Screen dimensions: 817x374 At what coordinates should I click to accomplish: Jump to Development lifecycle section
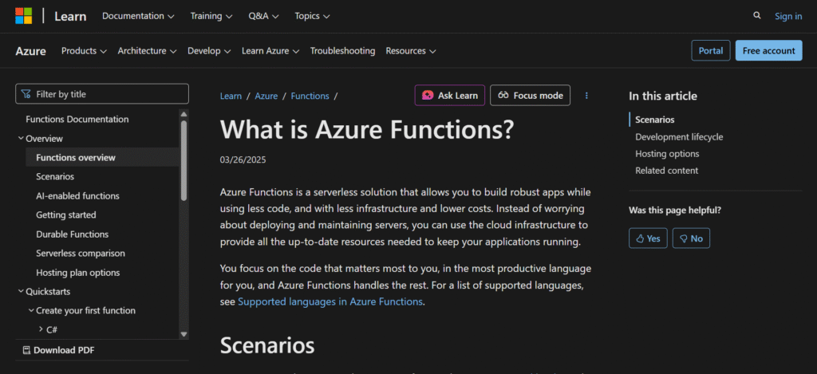[x=679, y=137]
